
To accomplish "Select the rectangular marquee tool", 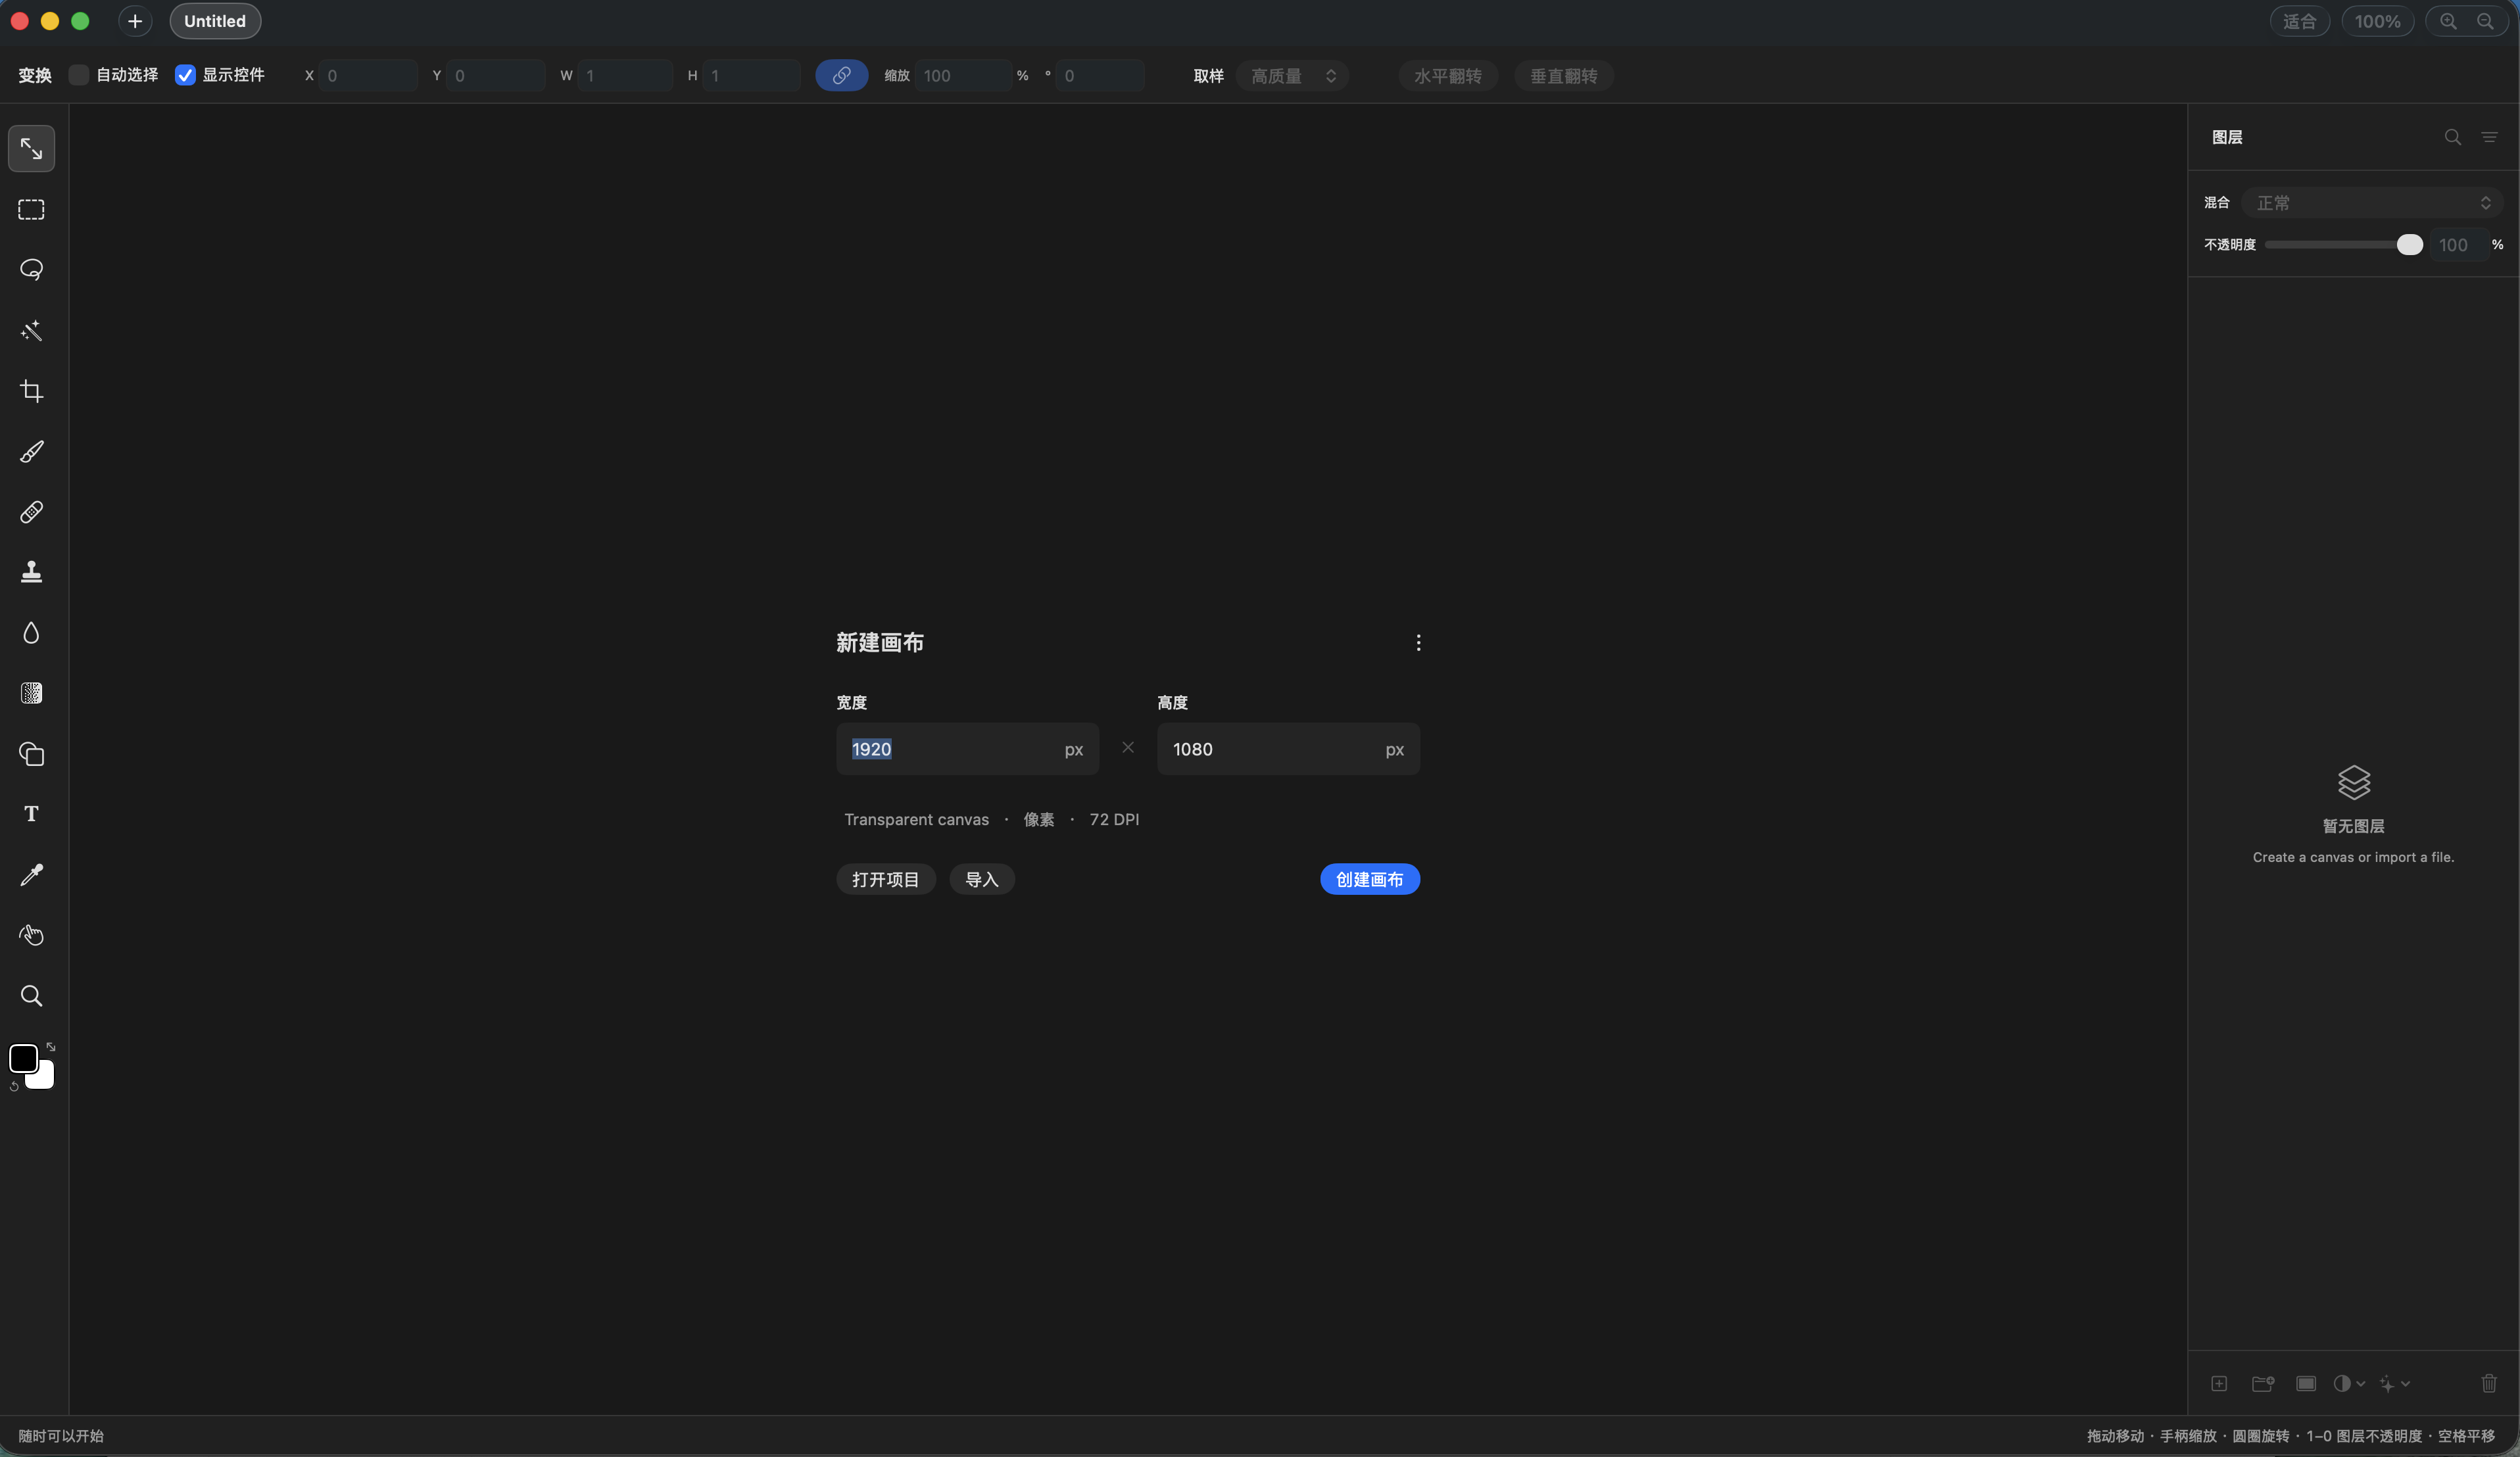I will click(31, 209).
